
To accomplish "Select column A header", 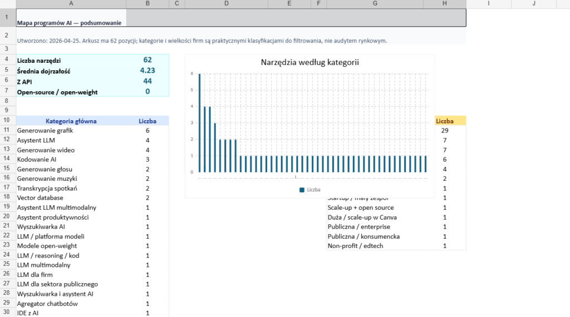I will coord(71,4).
